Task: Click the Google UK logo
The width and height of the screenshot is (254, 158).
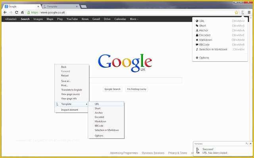Action: point(125,63)
